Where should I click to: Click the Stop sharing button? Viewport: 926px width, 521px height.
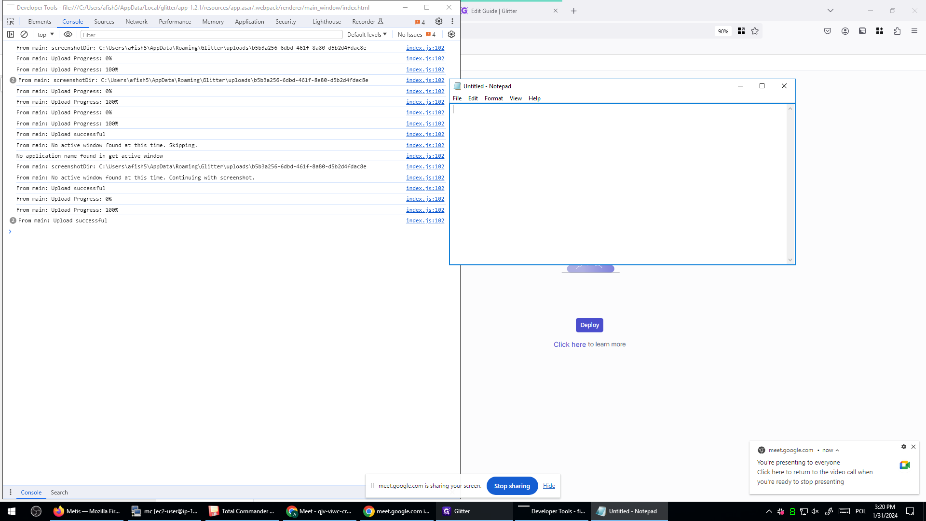512,486
